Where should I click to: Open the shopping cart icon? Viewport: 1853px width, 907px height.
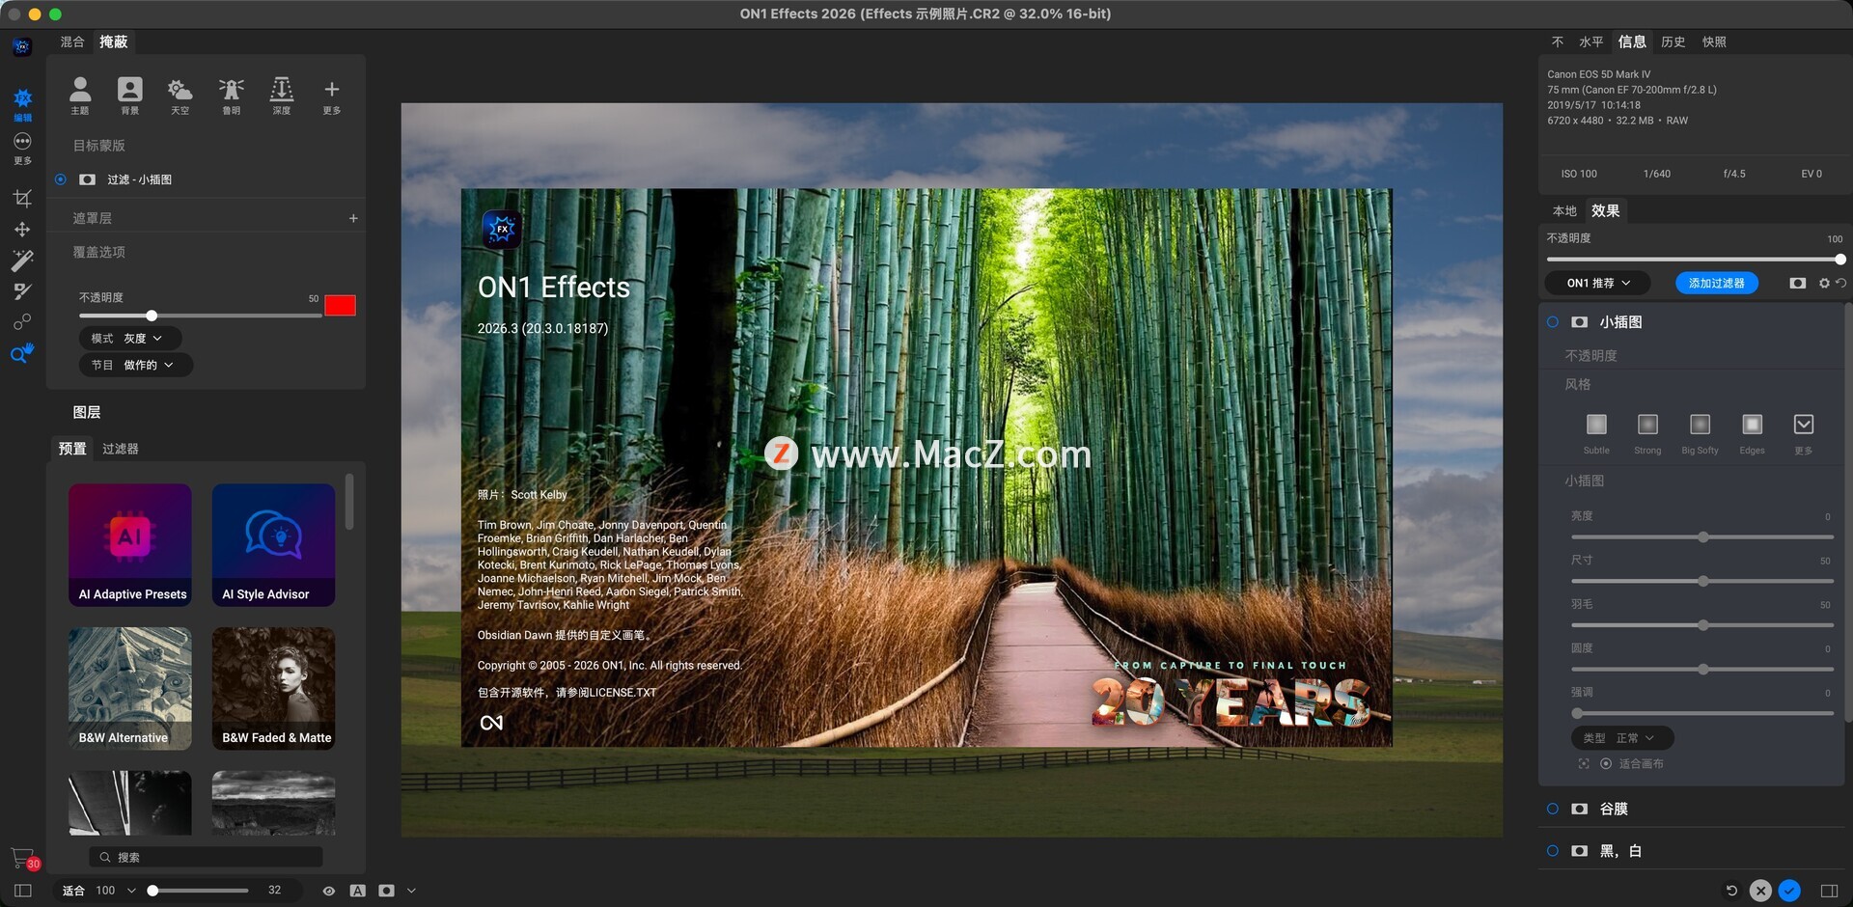pyautogui.click(x=22, y=857)
